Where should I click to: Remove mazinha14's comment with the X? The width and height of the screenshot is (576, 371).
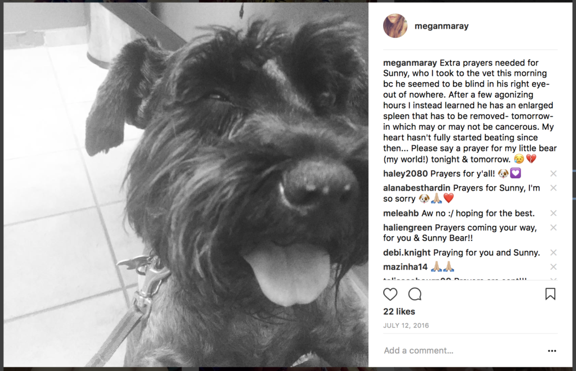553,267
